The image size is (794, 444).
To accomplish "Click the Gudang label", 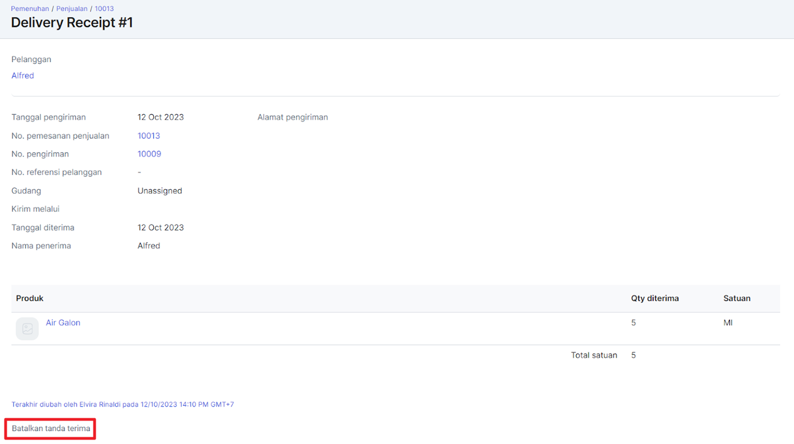I will [x=26, y=191].
